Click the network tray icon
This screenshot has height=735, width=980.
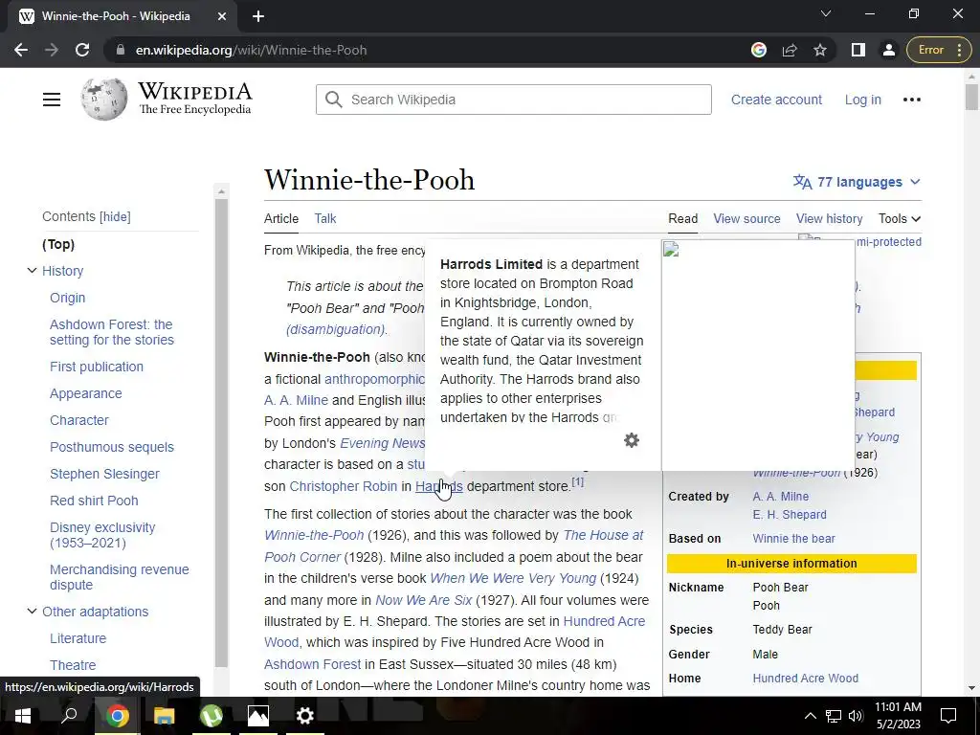(x=834, y=716)
